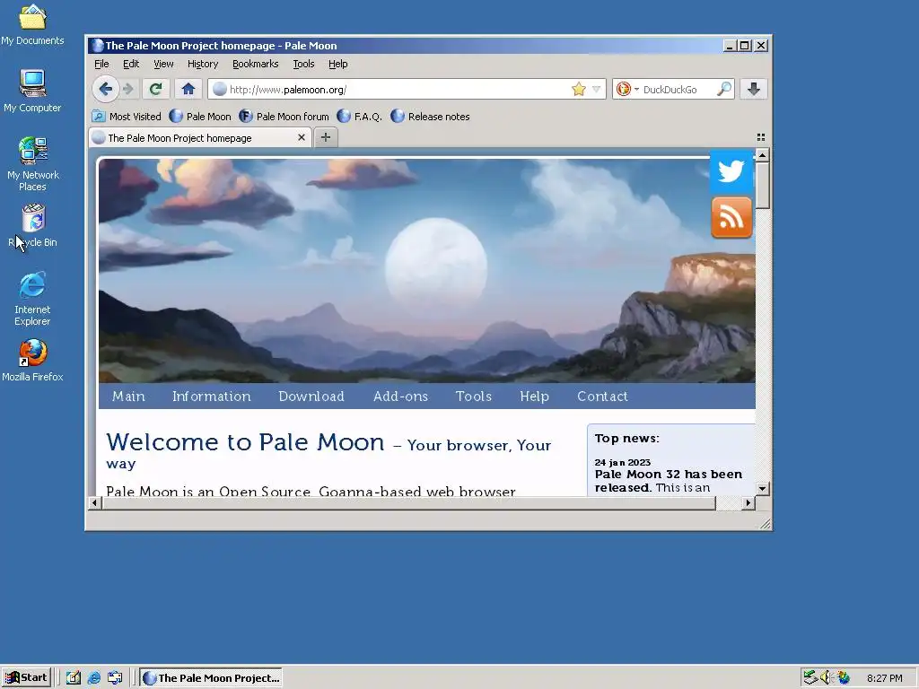Click Main in site navigation
919x689 pixels.
click(128, 396)
